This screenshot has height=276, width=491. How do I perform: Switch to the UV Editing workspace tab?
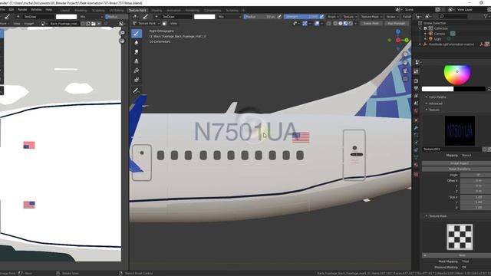[117, 10]
